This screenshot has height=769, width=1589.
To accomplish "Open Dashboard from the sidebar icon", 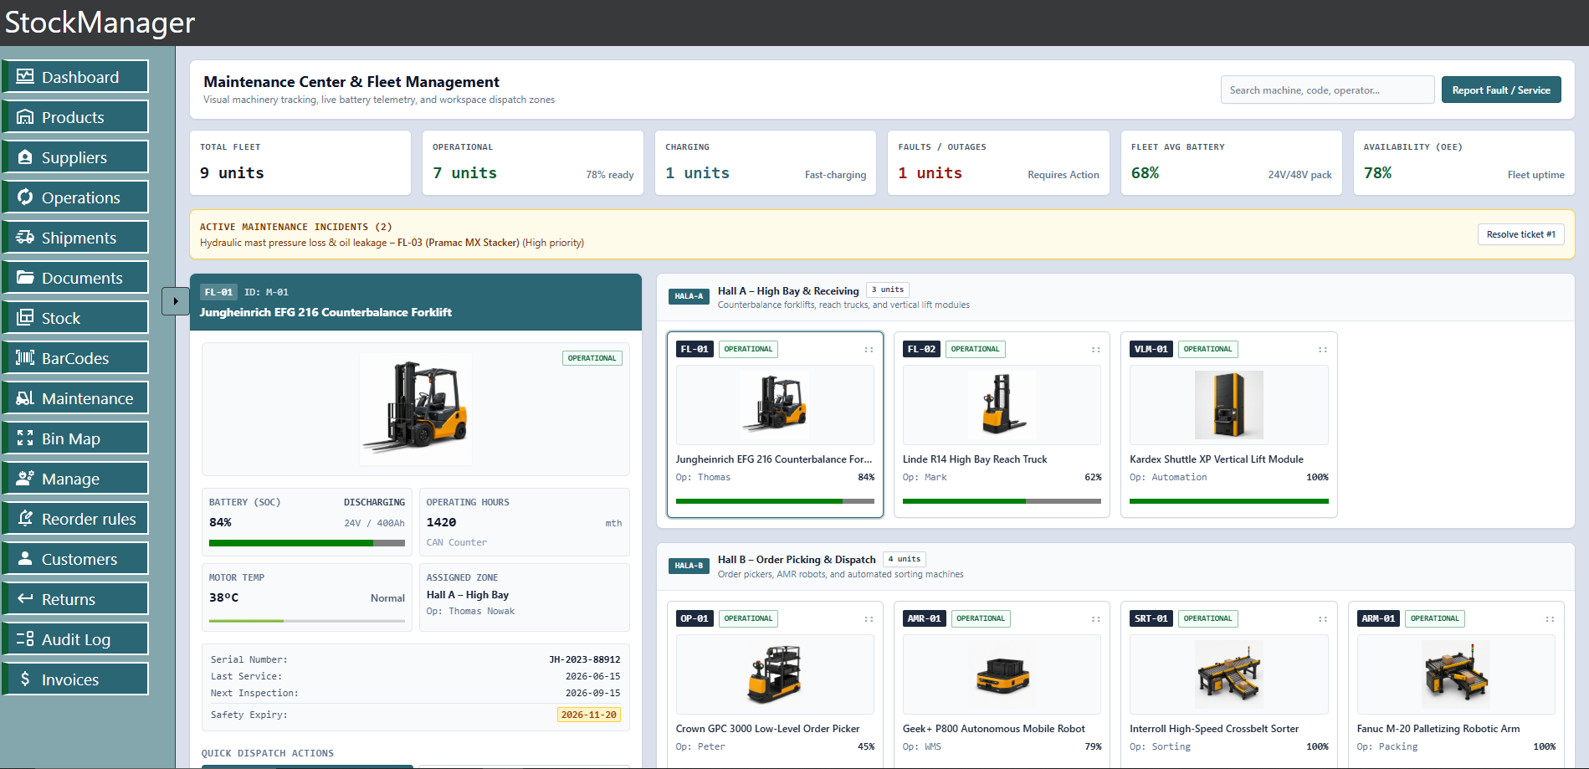I will tap(25, 76).
